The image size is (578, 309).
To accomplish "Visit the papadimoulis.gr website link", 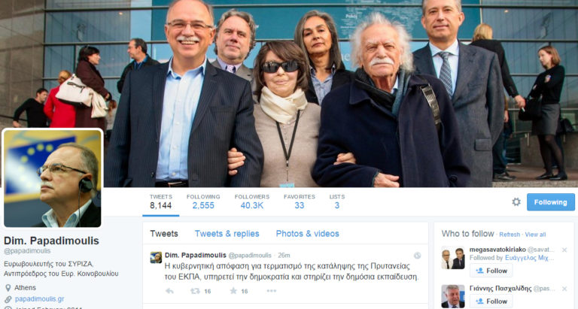I will 39,298.
